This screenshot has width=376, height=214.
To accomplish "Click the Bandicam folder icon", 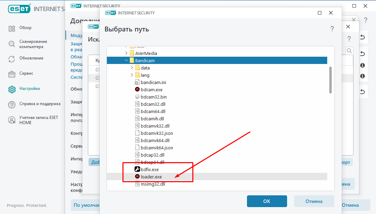I will (132, 61).
